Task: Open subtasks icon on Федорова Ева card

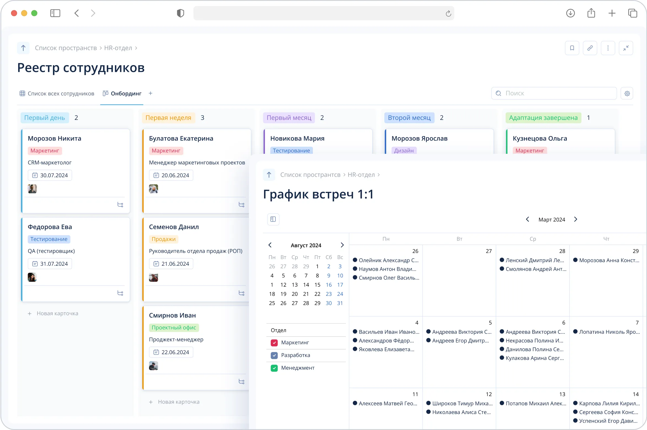Action: tap(120, 293)
